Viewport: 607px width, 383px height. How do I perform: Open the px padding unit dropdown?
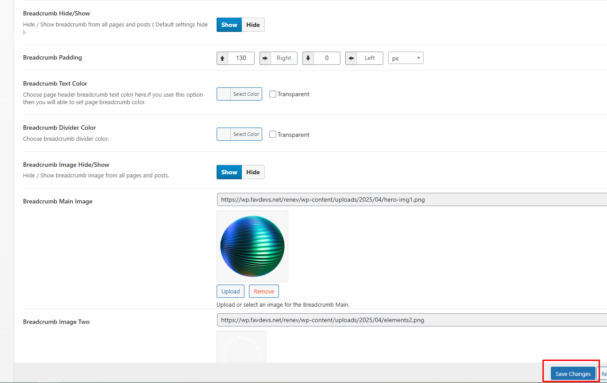coord(406,58)
